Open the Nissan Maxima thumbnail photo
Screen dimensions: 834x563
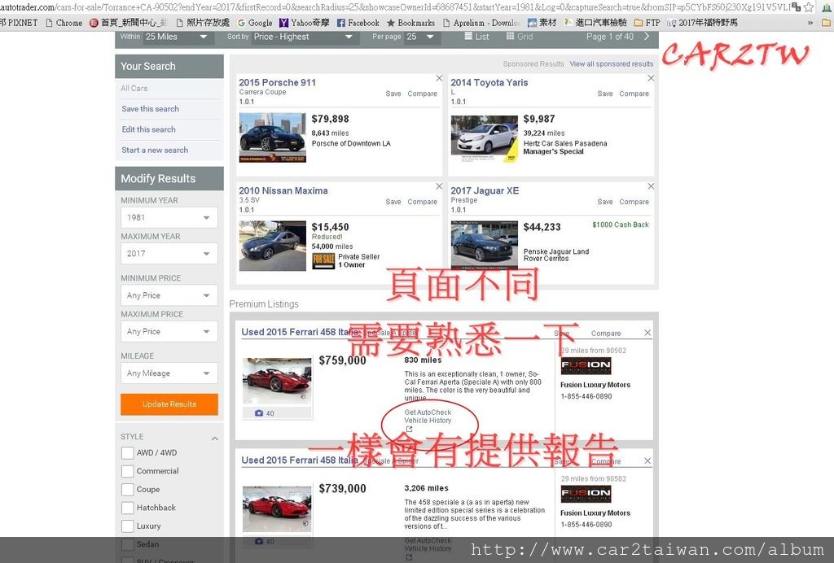[272, 246]
